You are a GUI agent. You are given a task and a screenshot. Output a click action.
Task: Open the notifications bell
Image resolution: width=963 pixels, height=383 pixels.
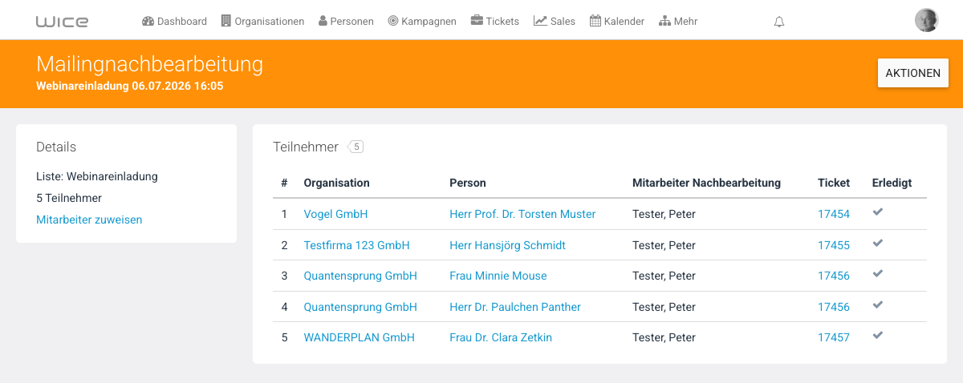pos(779,22)
